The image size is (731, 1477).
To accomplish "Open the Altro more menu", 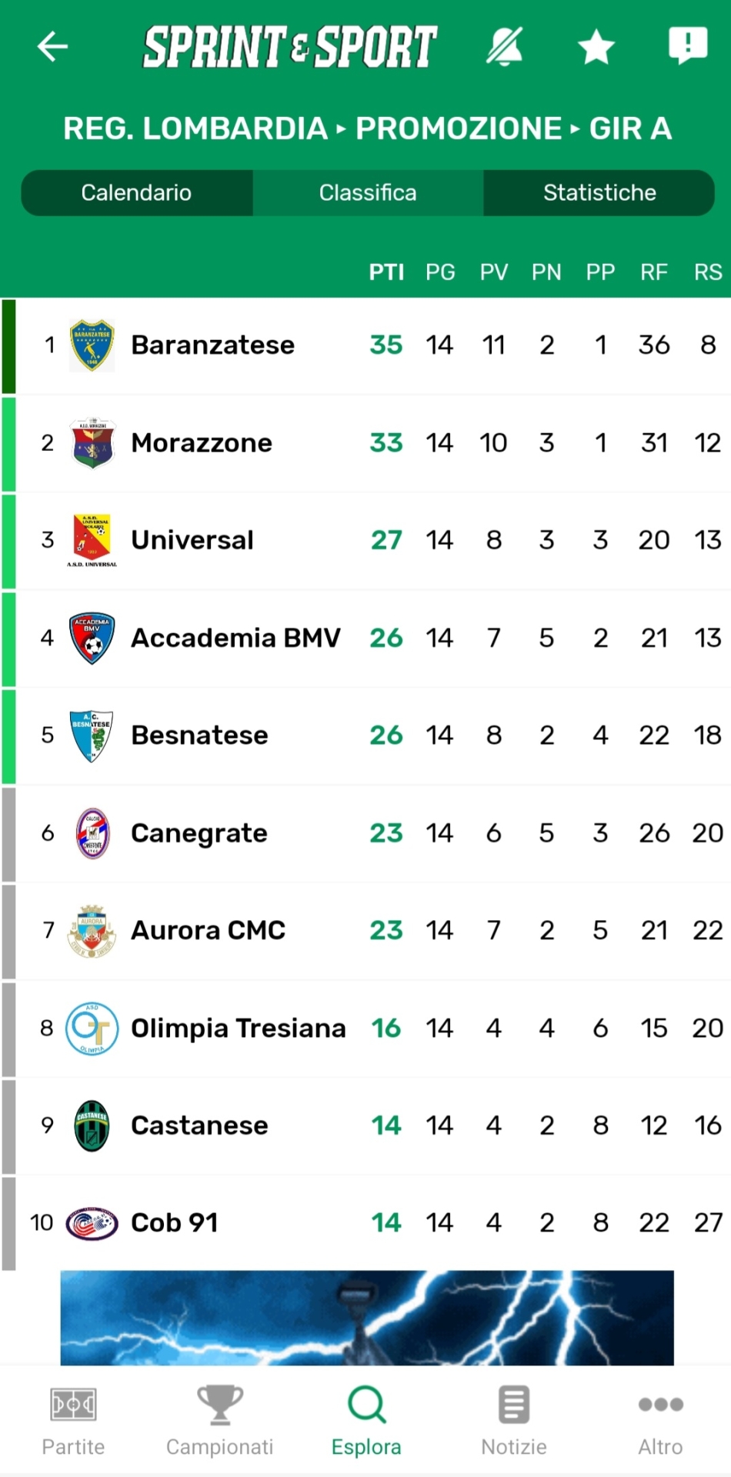I will tap(660, 1421).
